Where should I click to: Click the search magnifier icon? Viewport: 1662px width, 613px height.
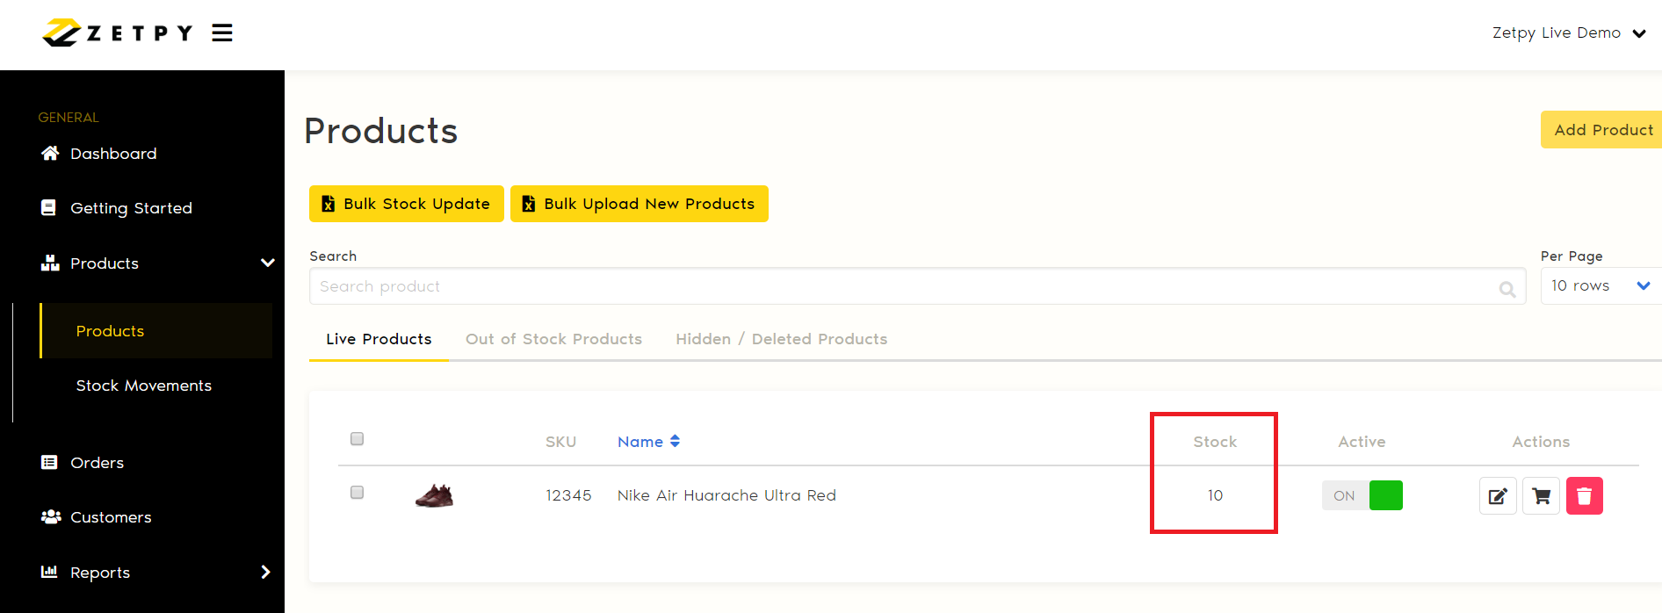tap(1507, 289)
